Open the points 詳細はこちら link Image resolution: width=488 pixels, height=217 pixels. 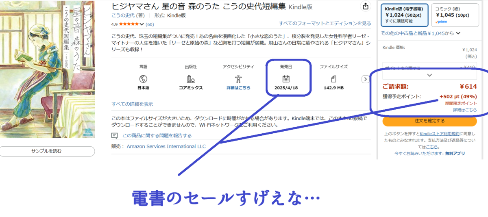pos(465,110)
